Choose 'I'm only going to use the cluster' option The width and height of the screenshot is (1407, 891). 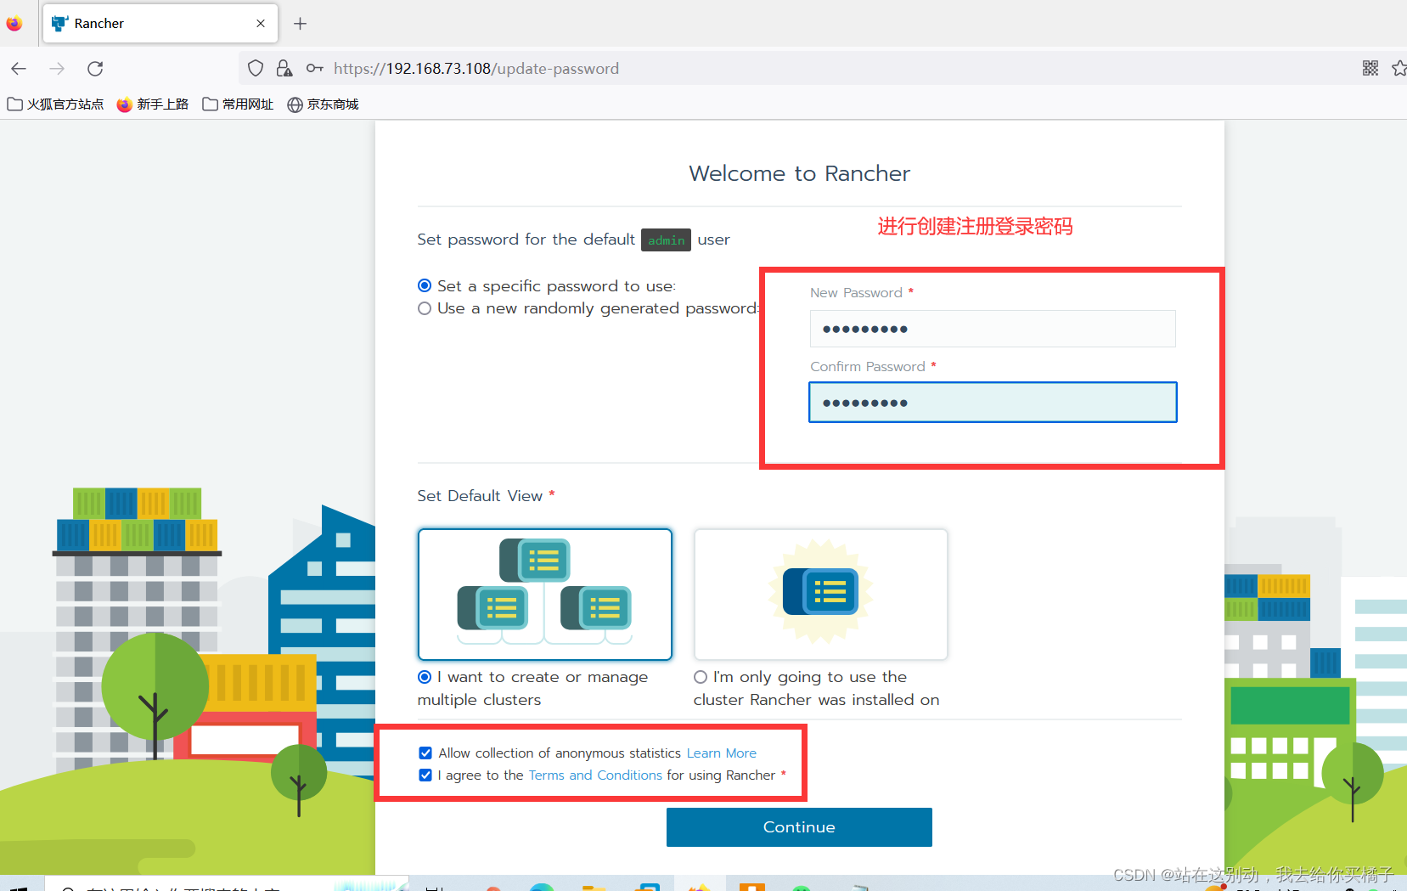tap(701, 677)
